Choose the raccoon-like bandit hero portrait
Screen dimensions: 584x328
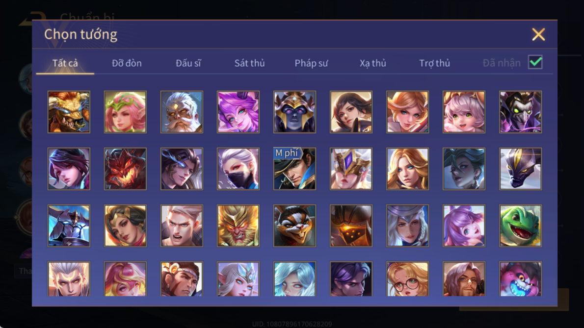(294, 226)
